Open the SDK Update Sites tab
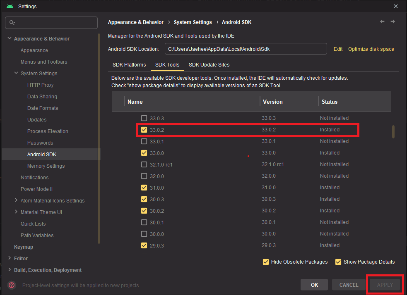The width and height of the screenshot is (407, 295). [209, 65]
